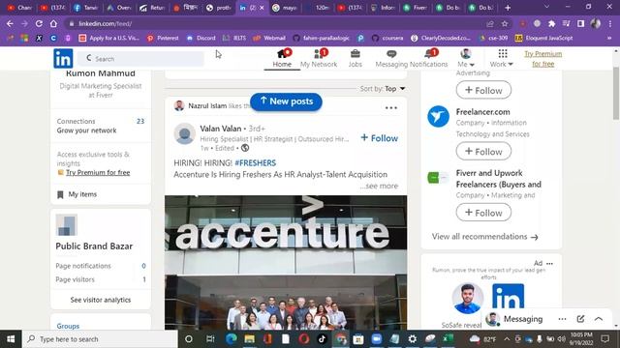Open the browser extensions puzzle icon

tap(551, 23)
